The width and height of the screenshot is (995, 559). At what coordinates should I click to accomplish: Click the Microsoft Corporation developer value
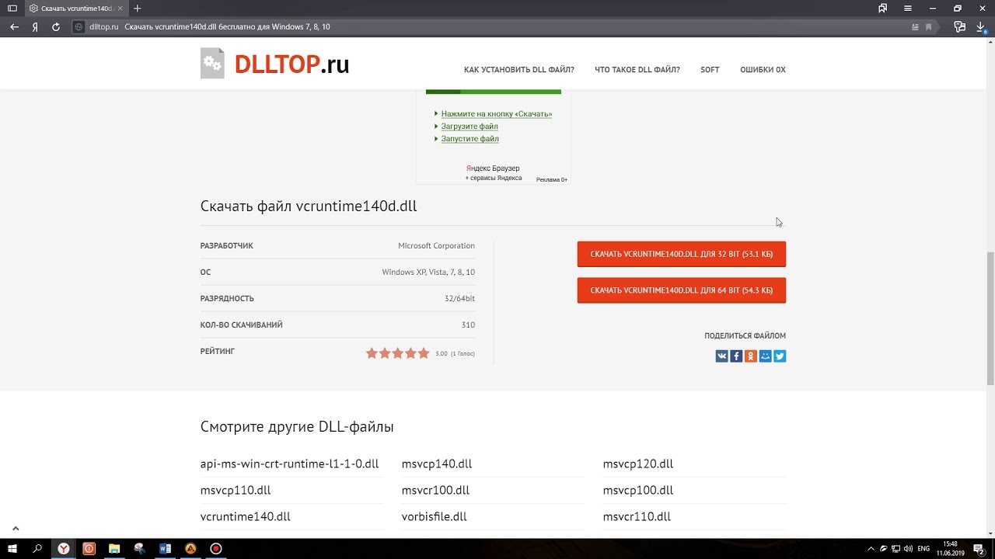(436, 246)
